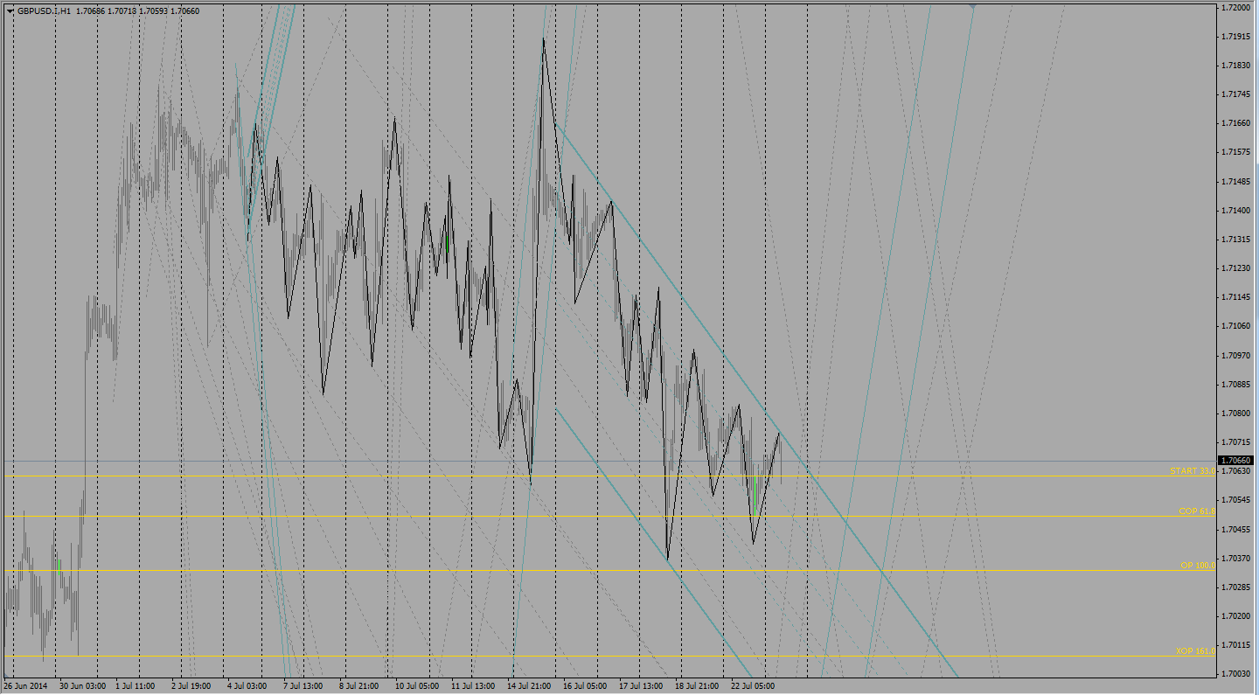Click the 14 Jul 21:00 time label
1259x695 pixels.
pos(529,686)
